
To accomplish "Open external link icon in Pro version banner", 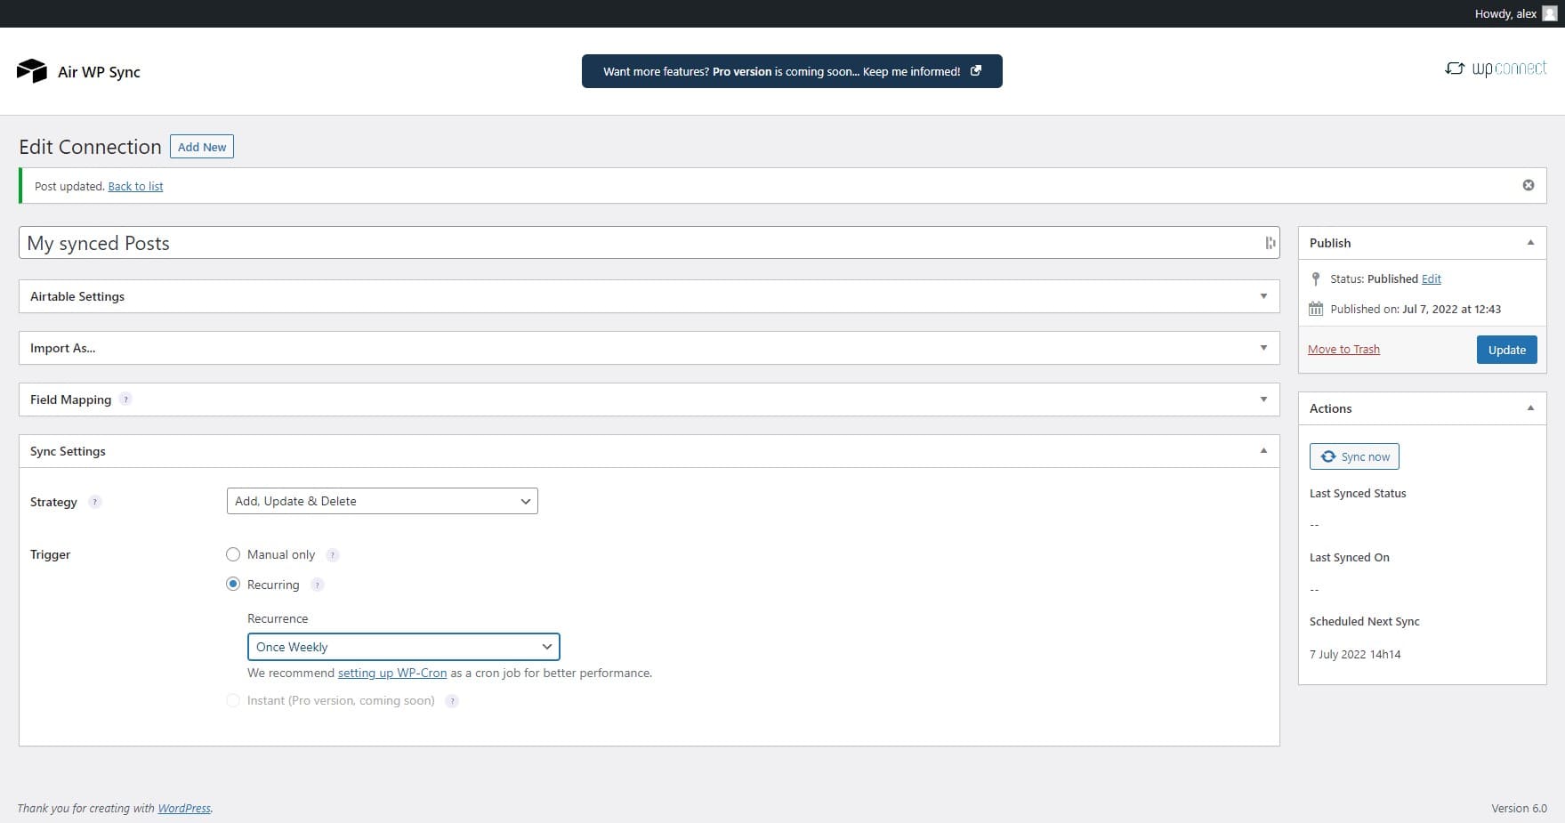I will (976, 71).
